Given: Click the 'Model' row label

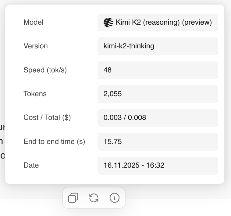Looking at the screenshot, I should [34, 23].
